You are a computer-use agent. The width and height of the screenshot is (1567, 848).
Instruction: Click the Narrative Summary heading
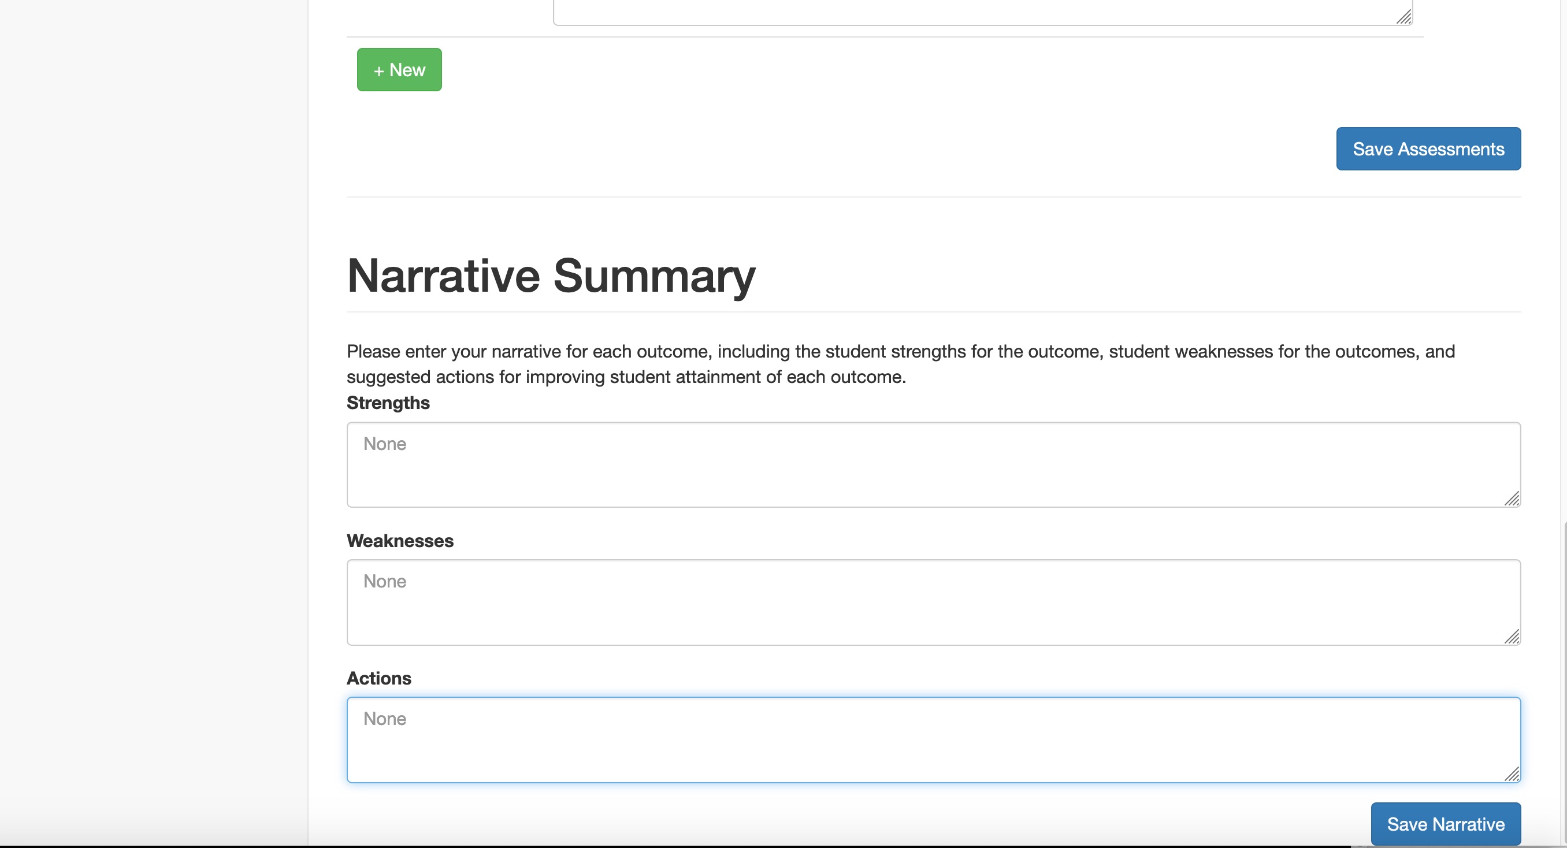pyautogui.click(x=551, y=276)
